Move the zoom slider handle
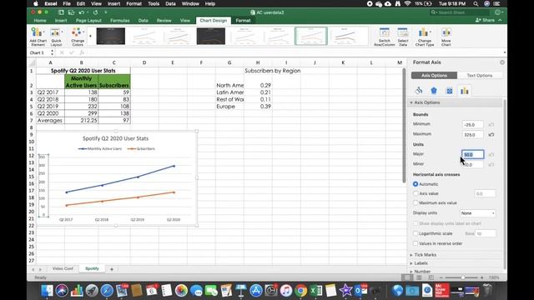This screenshot has height=300, width=534. click(x=463, y=277)
